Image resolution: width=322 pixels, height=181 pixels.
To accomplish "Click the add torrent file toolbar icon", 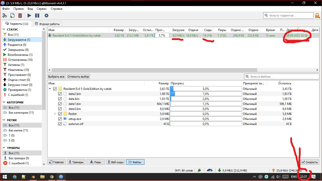I will pos(12,16).
